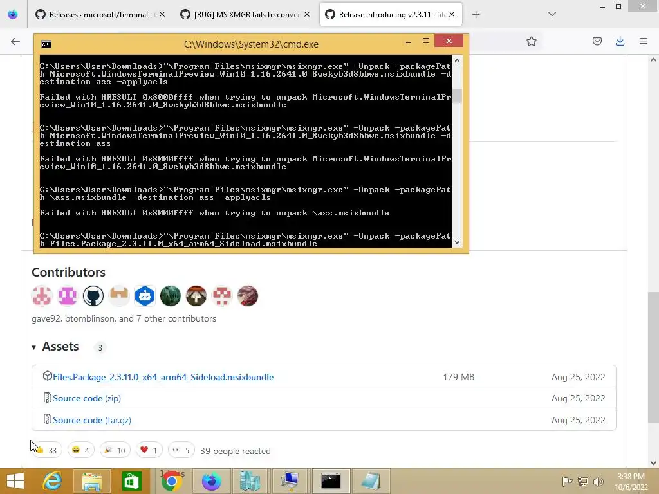Image resolution: width=659 pixels, height=494 pixels.
Task: Open the Firefox View pinned icon
Action: pyautogui.click(x=13, y=14)
